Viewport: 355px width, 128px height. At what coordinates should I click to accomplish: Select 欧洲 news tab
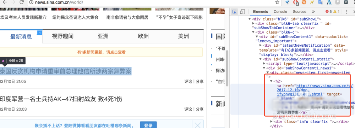(143, 36)
